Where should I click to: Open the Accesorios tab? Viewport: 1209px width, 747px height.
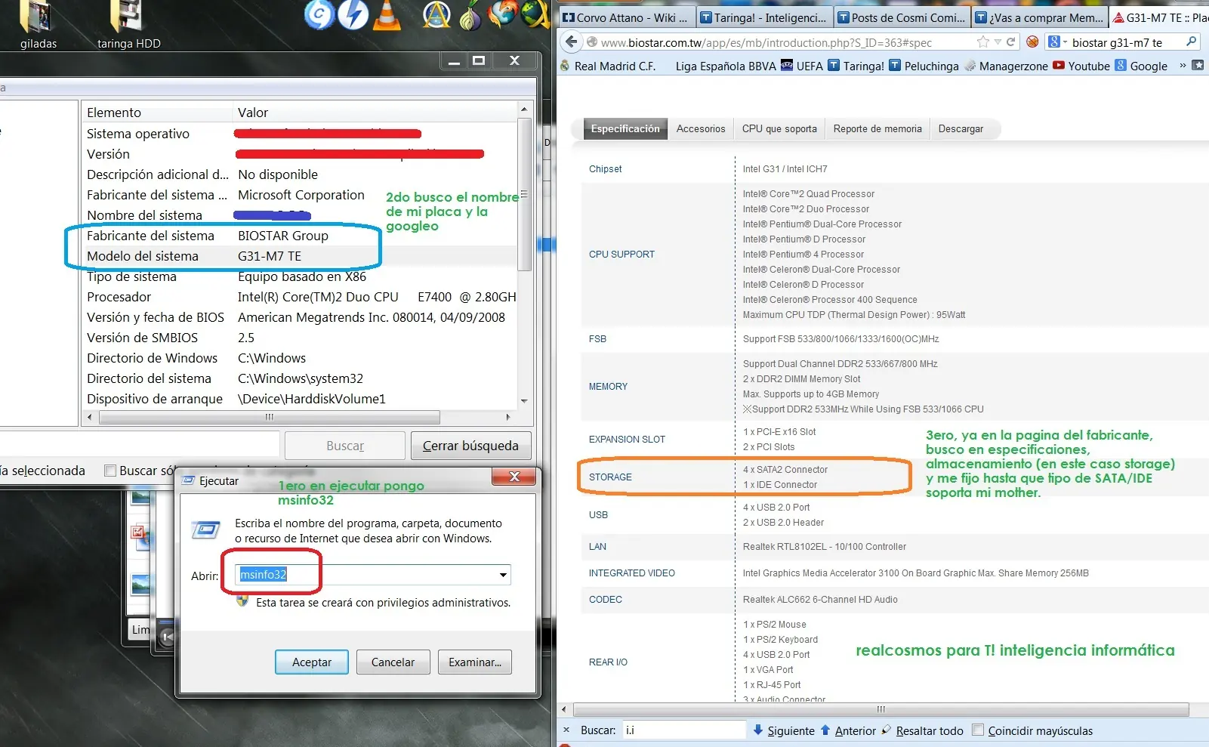[701, 129]
